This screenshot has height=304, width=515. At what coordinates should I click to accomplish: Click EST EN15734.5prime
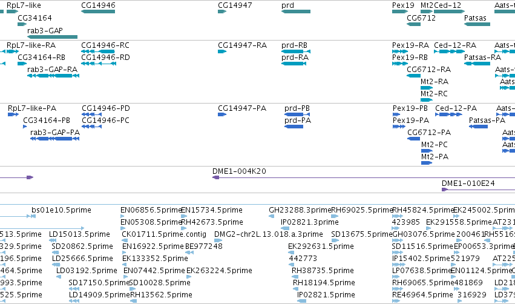tap(212, 210)
